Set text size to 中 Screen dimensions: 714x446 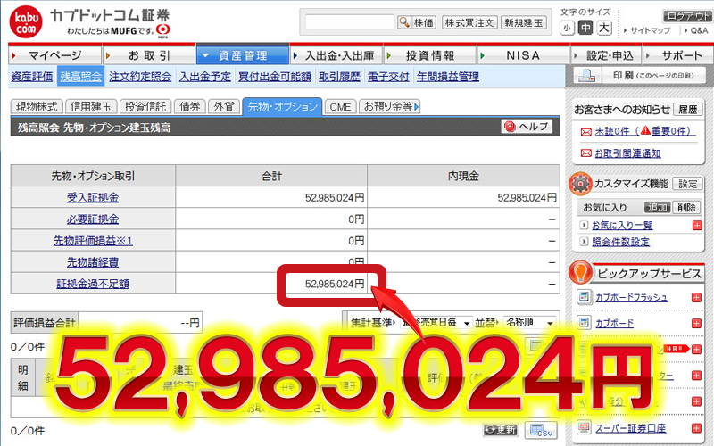585,28
